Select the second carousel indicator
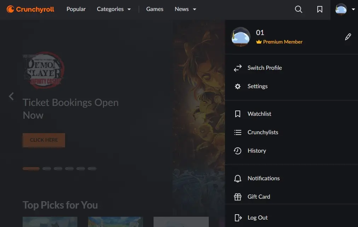The height and width of the screenshot is (227, 358). (x=47, y=169)
